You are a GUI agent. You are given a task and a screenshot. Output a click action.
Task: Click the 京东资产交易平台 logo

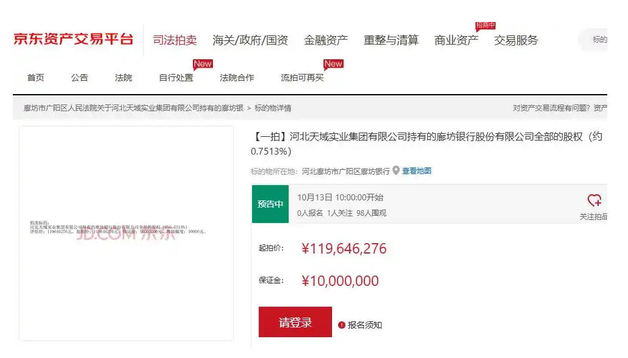coord(73,40)
